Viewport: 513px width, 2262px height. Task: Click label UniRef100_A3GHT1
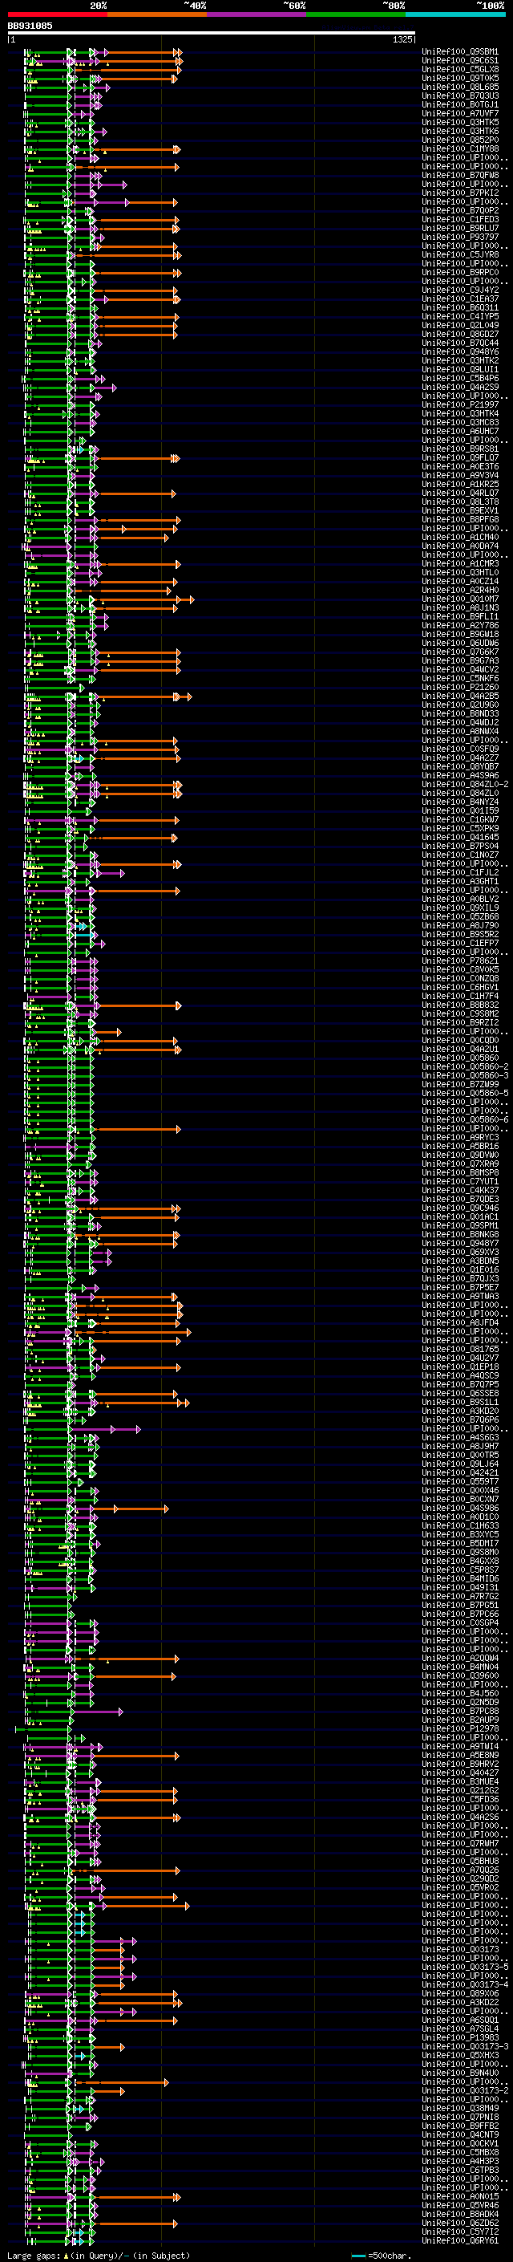460,882
